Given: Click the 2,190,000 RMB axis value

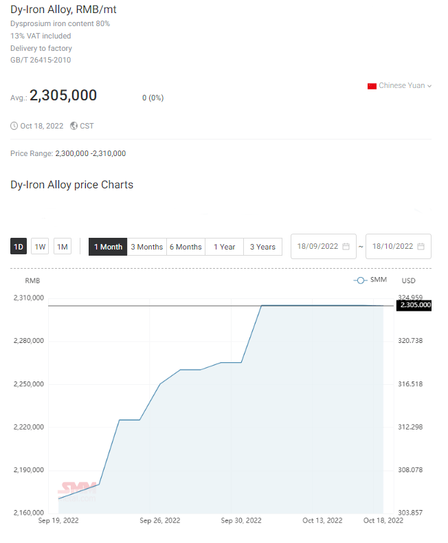Looking at the screenshot, I should 29,470.
